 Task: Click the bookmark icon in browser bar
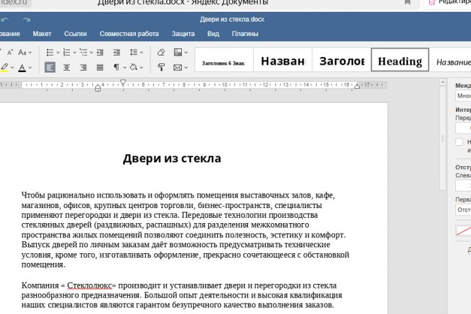click(408, 3)
